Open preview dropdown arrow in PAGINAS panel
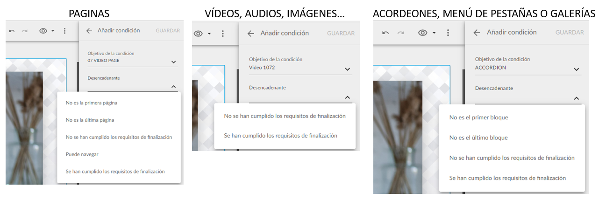The height and width of the screenshot is (200, 599). tap(53, 31)
